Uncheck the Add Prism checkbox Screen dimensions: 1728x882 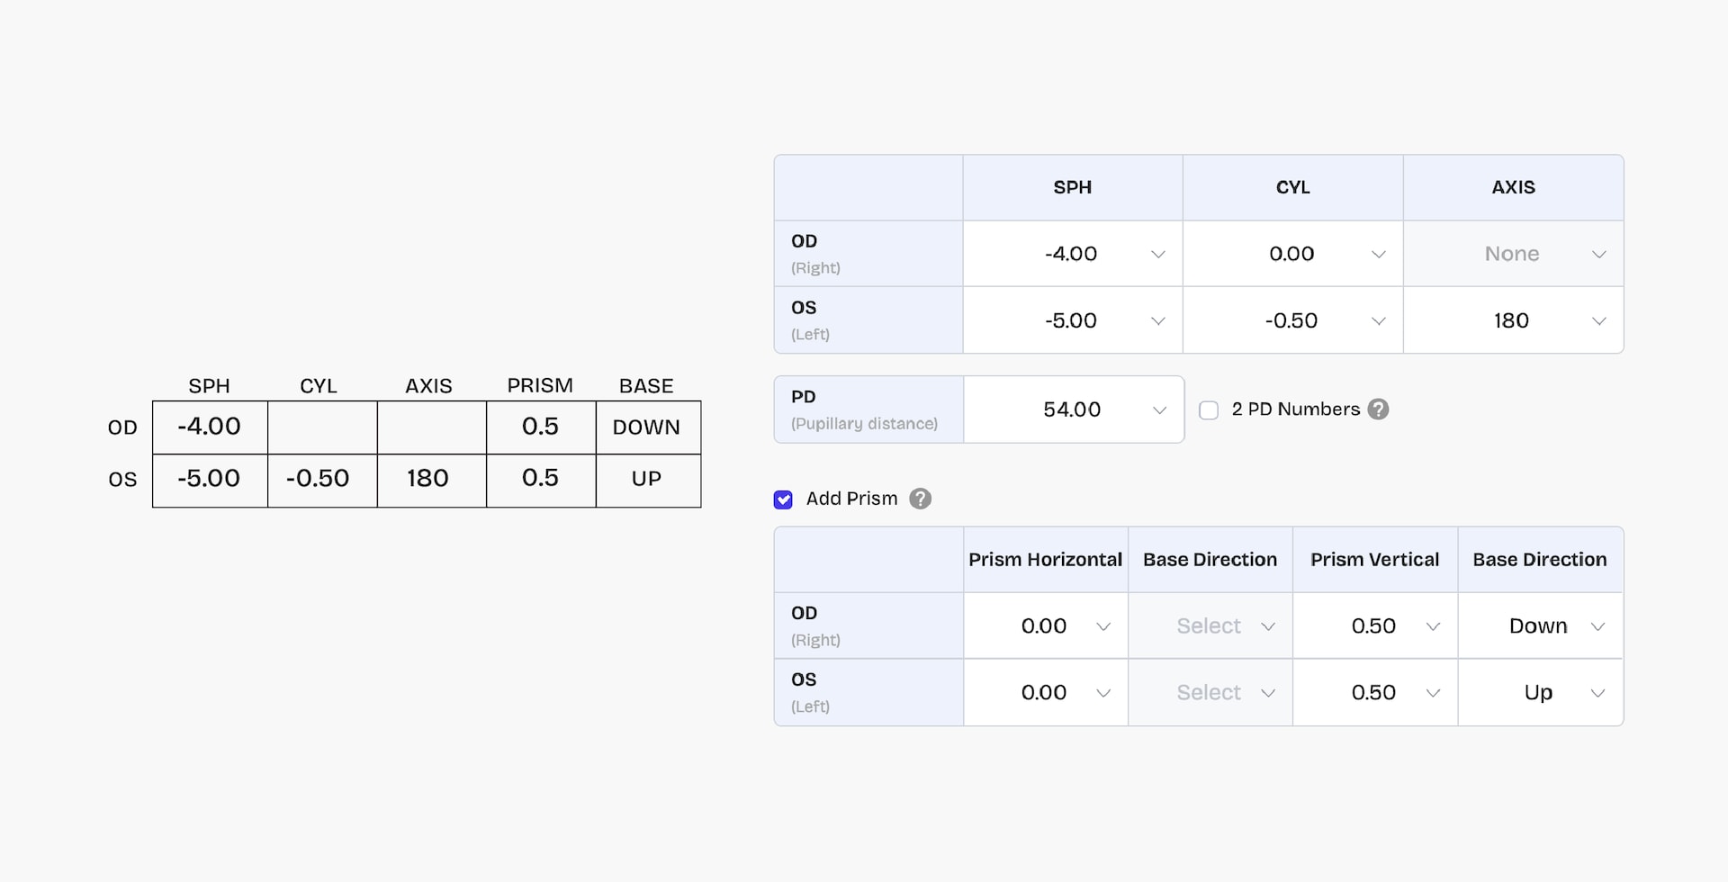(x=783, y=499)
